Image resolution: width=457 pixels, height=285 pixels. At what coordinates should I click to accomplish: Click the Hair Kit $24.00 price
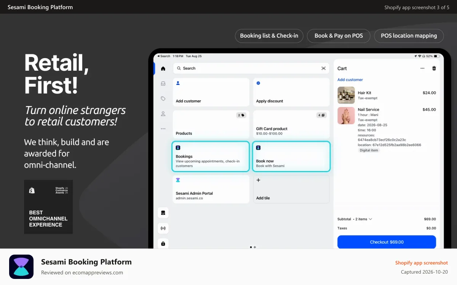[429, 93]
